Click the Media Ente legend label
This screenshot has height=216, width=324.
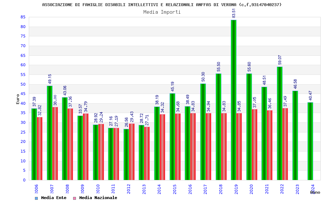coord(54,198)
